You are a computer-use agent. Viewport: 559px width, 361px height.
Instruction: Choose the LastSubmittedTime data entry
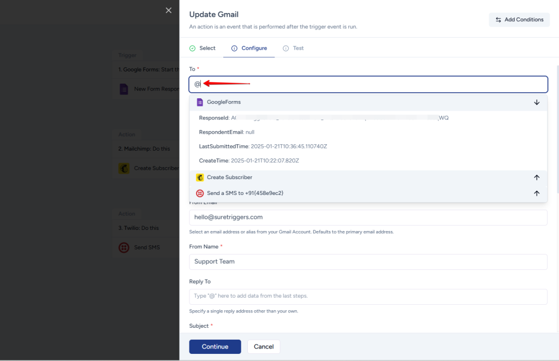click(x=263, y=146)
